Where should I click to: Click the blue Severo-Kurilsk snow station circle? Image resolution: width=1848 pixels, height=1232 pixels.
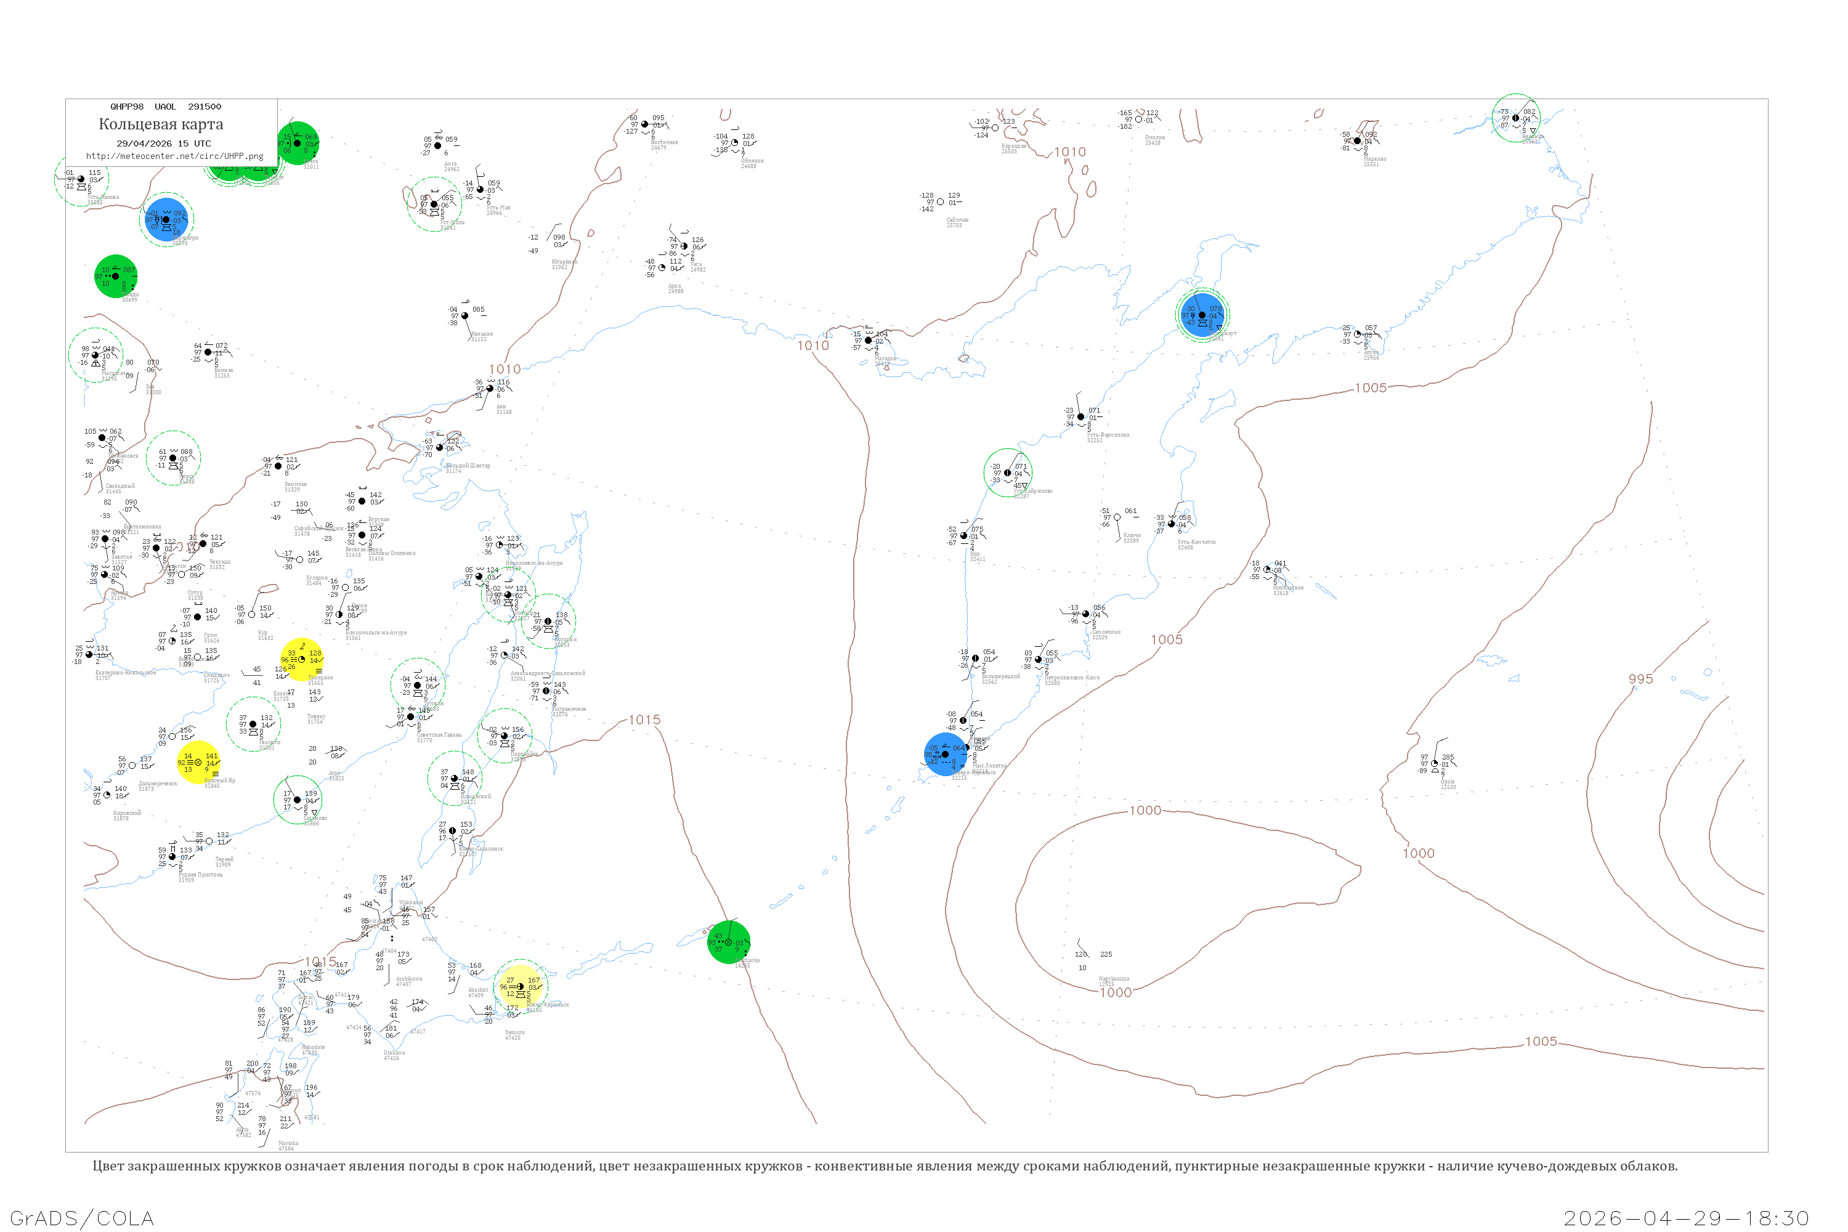pyautogui.click(x=945, y=754)
